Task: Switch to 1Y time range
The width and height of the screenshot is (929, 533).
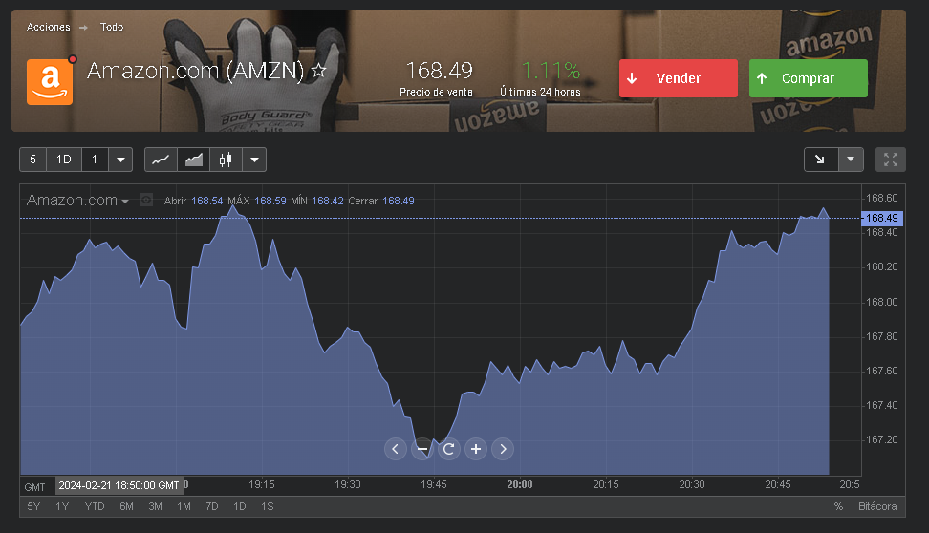Action: click(x=62, y=506)
